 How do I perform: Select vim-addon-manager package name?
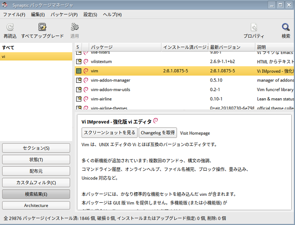click(111, 80)
